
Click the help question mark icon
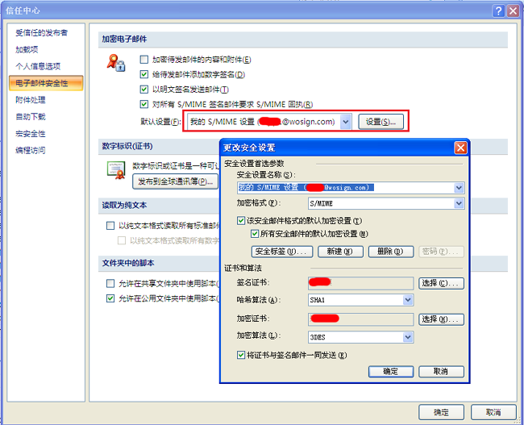click(495, 10)
